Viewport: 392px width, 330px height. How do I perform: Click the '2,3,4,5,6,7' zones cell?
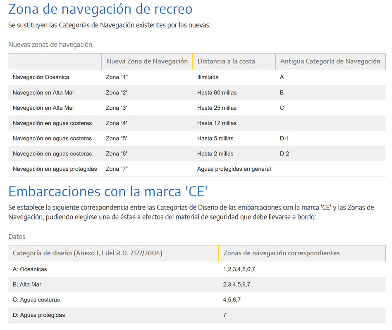point(237,285)
